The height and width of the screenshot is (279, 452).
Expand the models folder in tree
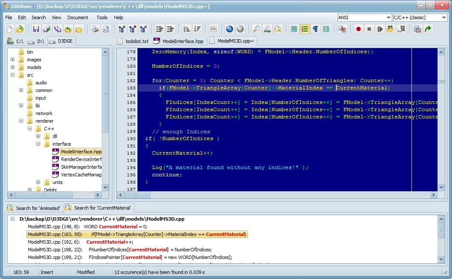(x=13, y=67)
